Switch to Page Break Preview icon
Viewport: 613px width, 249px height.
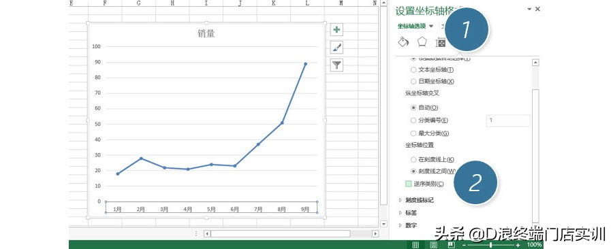click(451, 245)
